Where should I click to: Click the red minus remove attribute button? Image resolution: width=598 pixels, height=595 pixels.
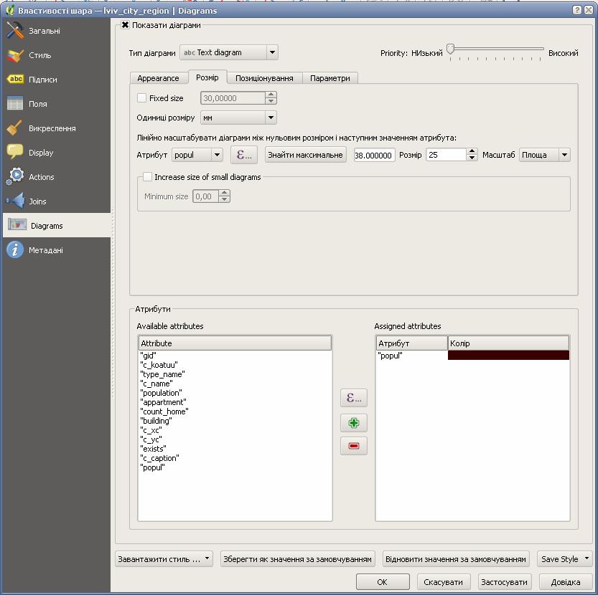point(353,446)
